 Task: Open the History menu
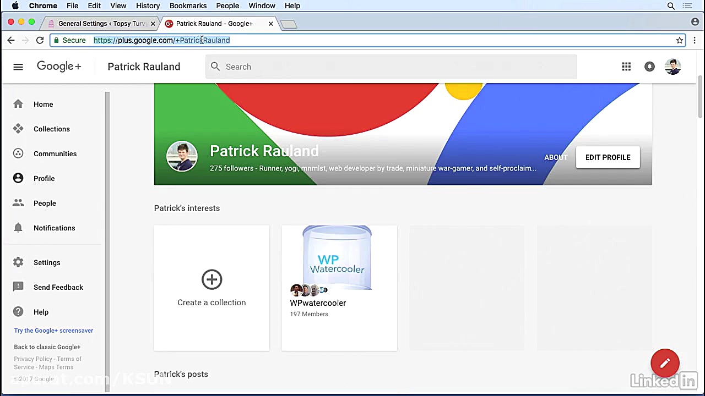(148, 5)
